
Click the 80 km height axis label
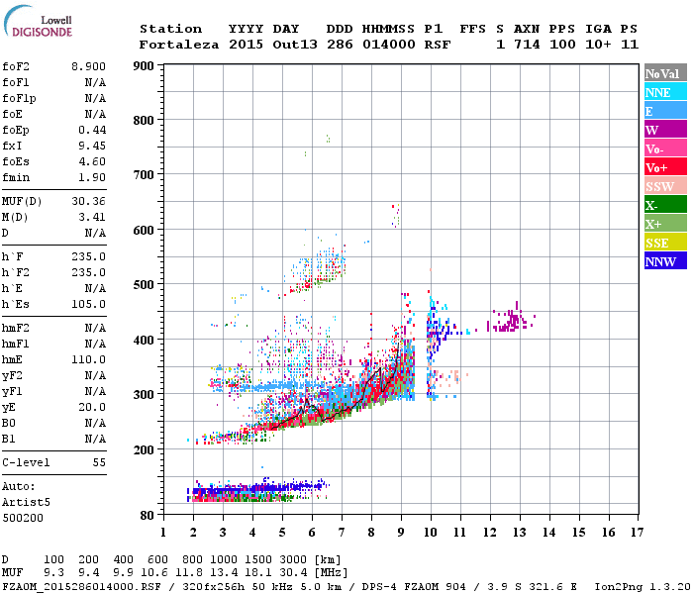[148, 516]
